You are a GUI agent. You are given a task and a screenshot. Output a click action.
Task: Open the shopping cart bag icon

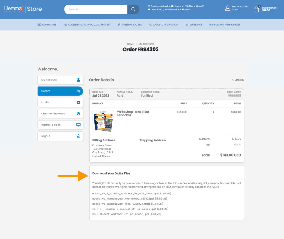pyautogui.click(x=256, y=9)
